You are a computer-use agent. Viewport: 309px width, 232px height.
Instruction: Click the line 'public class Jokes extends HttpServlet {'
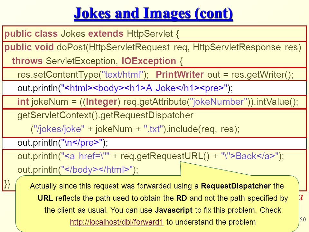[x=92, y=34]
